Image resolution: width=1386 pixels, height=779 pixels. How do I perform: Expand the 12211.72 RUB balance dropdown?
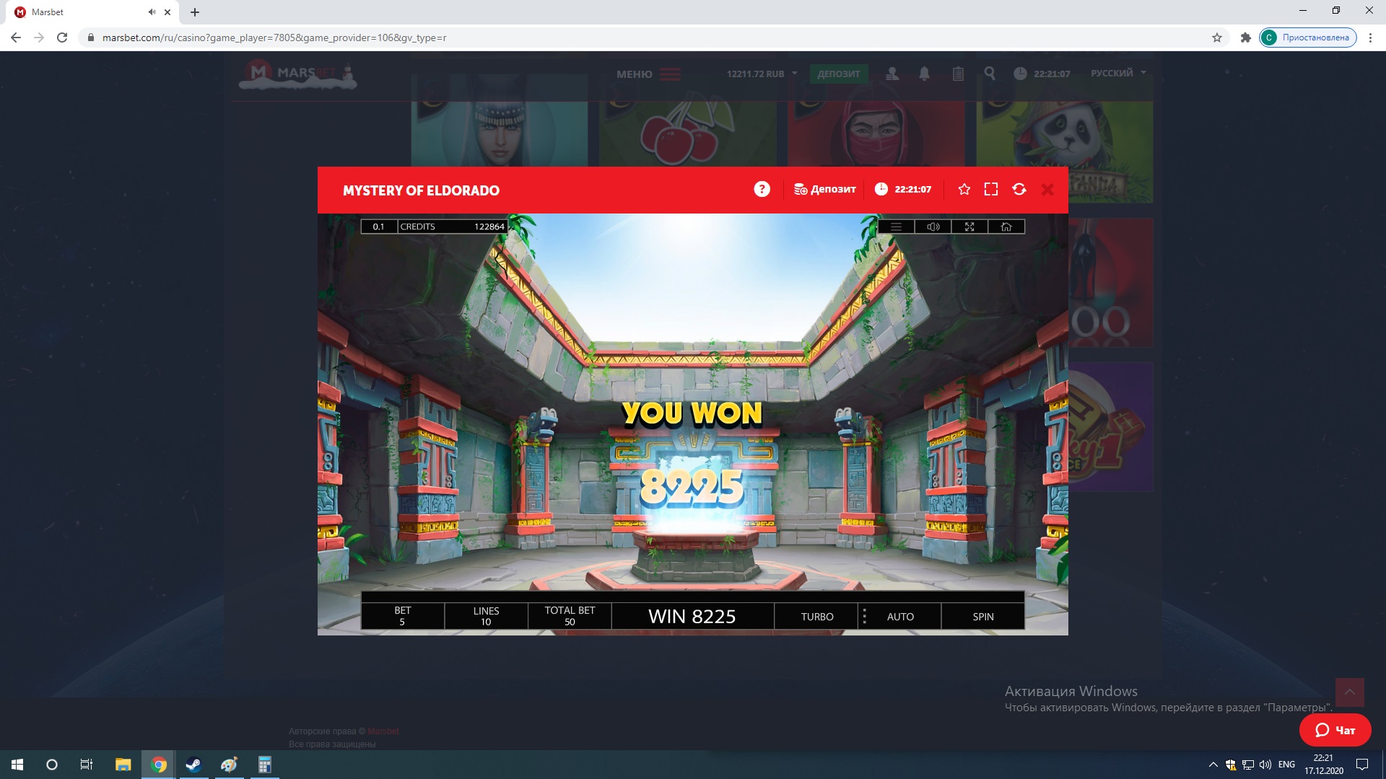(x=762, y=74)
